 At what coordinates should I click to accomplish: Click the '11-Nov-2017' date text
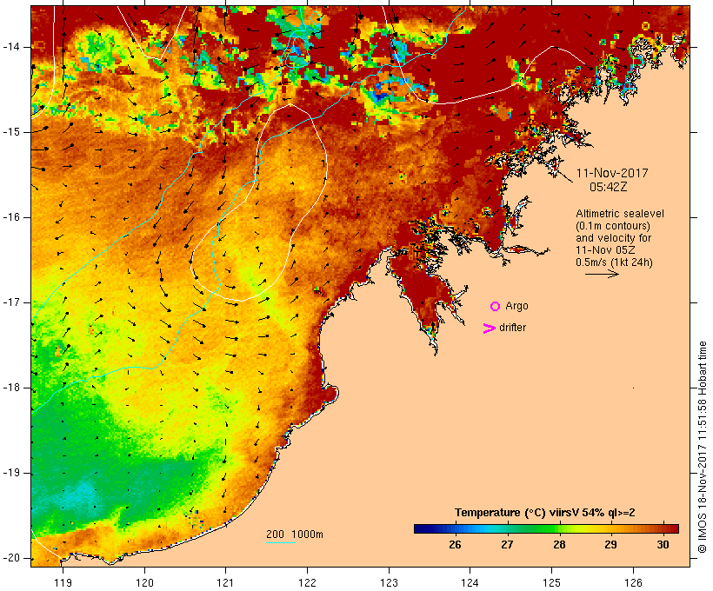coord(612,173)
